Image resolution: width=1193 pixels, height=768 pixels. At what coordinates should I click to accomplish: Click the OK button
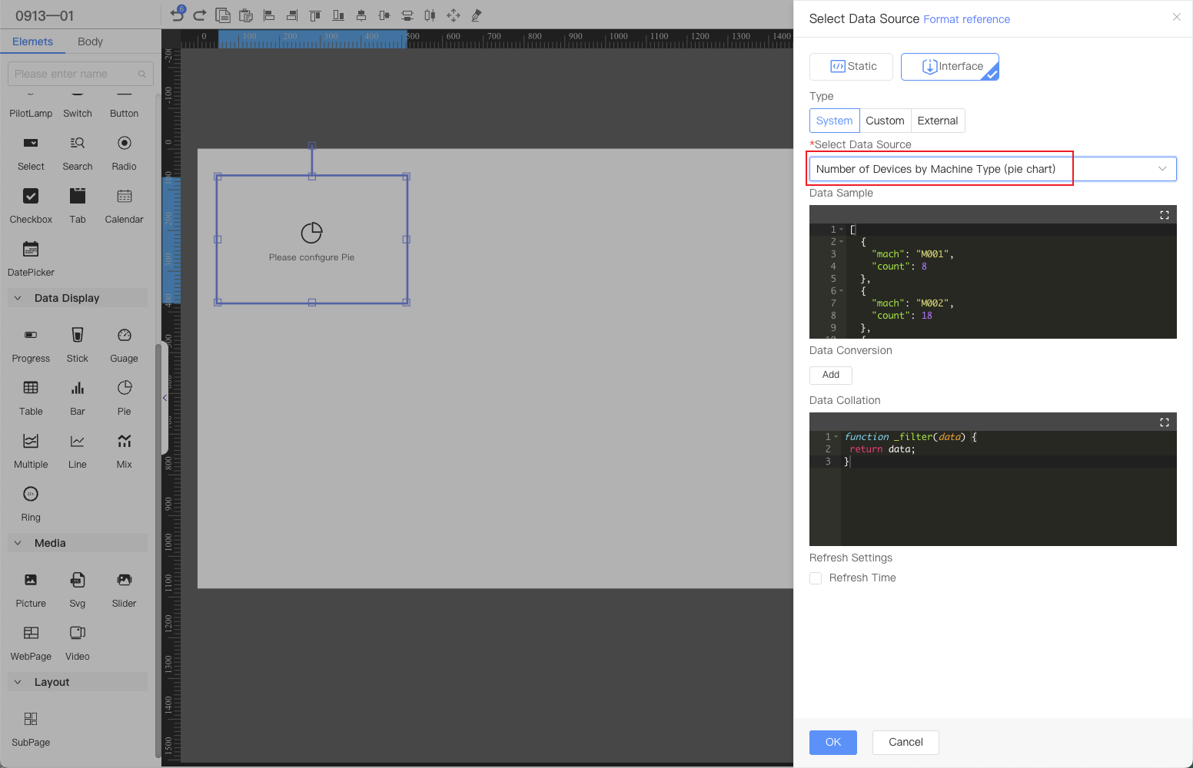[x=832, y=742]
